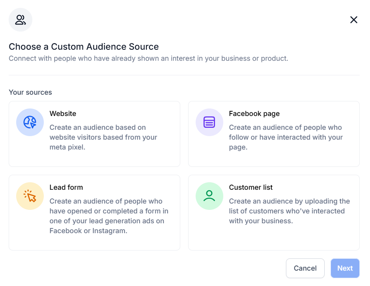Select the Website source title
Screen dimensions: 370x286
point(63,114)
